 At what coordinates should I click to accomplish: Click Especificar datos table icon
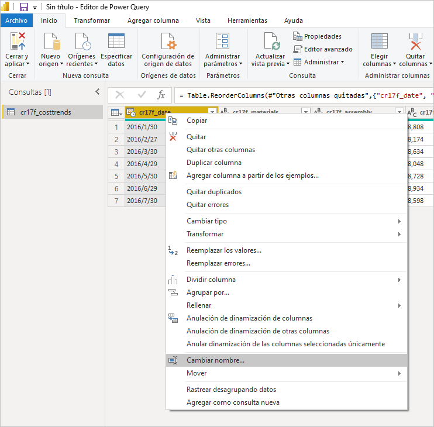(x=116, y=41)
